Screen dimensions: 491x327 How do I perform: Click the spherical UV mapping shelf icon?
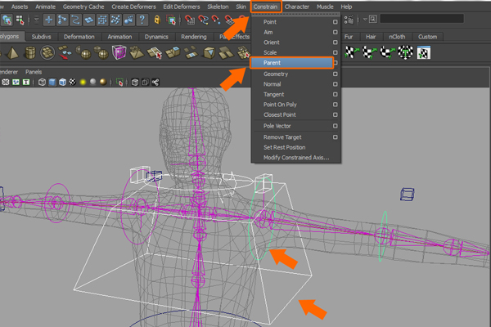tap(387, 52)
